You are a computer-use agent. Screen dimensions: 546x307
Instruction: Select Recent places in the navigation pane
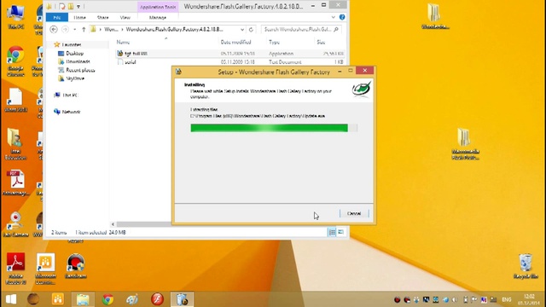(x=80, y=70)
